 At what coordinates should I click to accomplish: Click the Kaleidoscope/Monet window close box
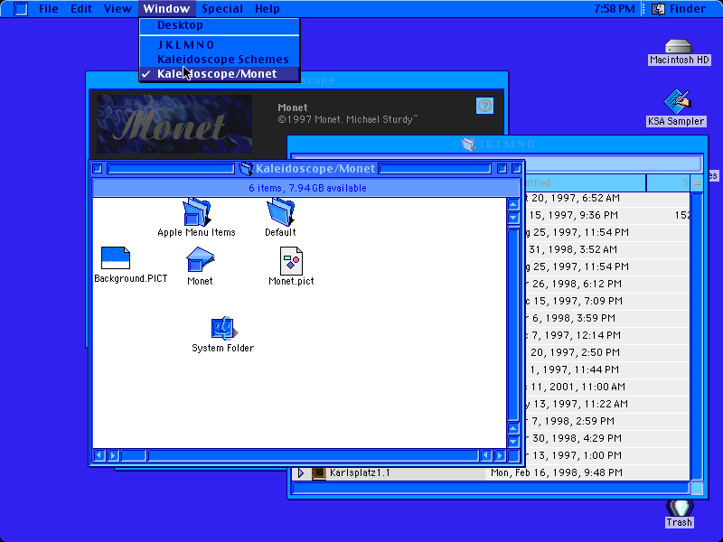click(x=98, y=169)
